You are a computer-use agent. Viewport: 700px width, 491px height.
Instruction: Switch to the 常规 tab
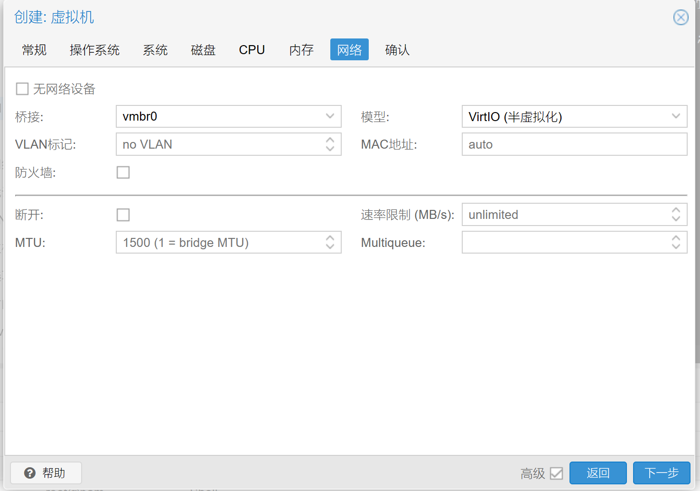tap(34, 50)
